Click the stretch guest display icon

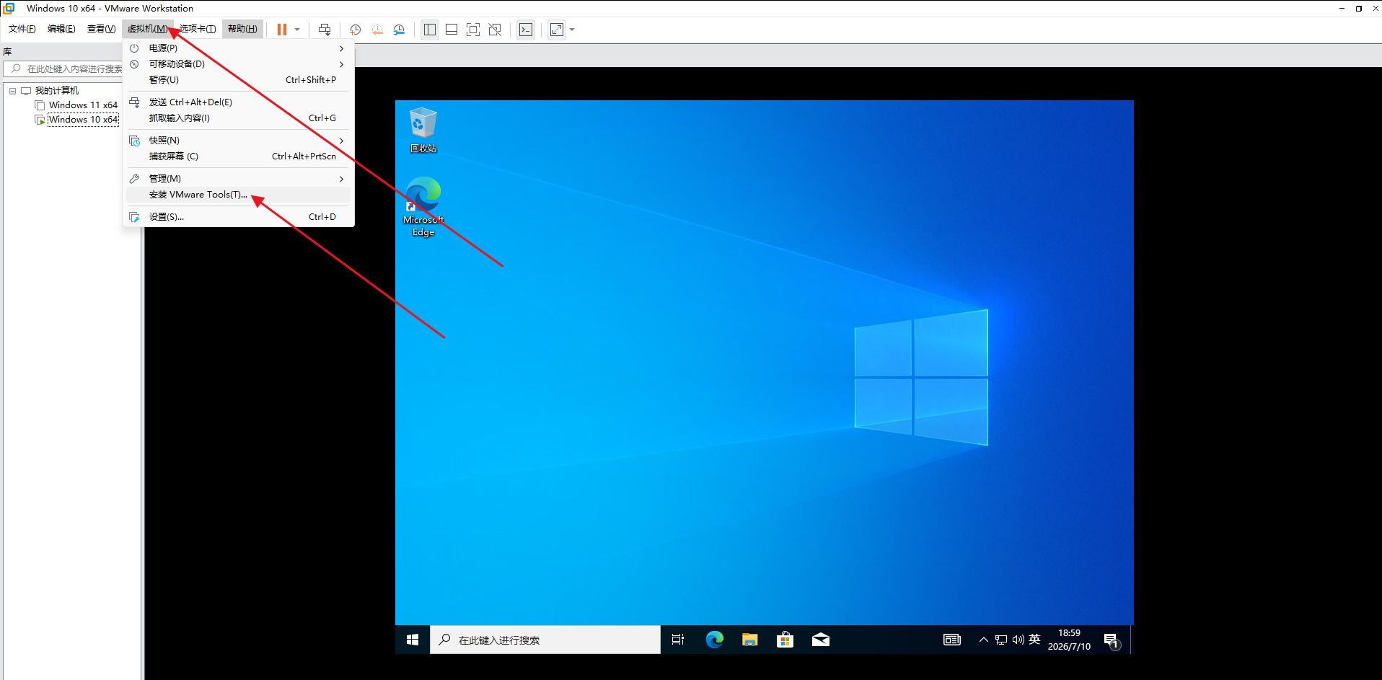pyautogui.click(x=557, y=30)
